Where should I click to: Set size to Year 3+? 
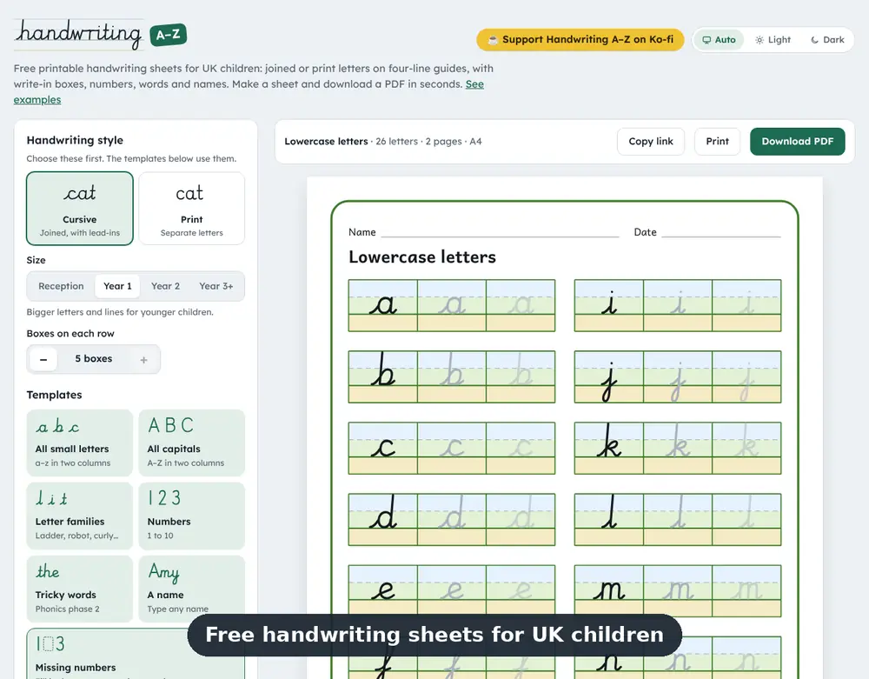pyautogui.click(x=216, y=286)
